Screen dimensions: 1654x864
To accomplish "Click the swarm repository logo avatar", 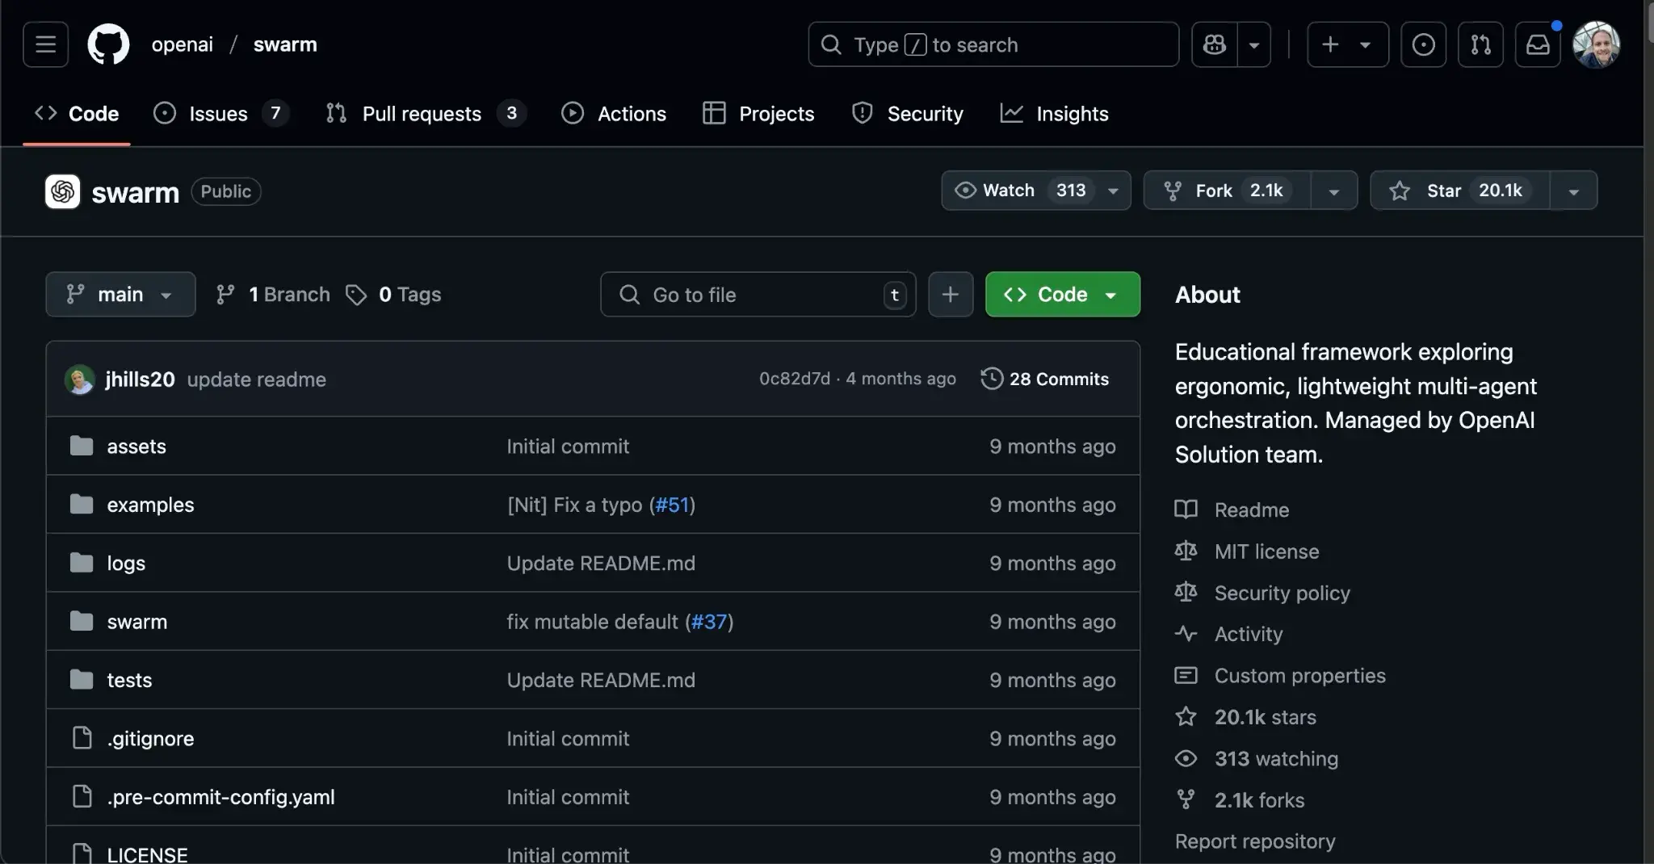I will click(x=62, y=191).
